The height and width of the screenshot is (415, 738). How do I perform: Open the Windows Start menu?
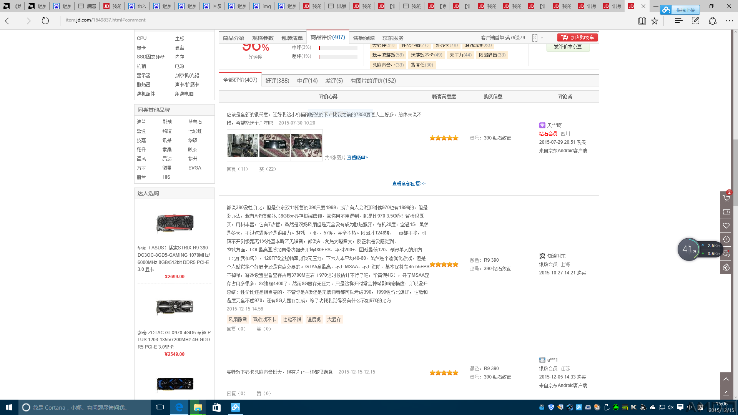coord(9,407)
